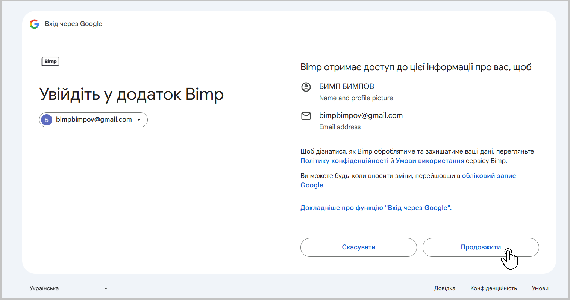The width and height of the screenshot is (570, 300).
Task: Open the Умови footer link
Action: click(x=540, y=288)
